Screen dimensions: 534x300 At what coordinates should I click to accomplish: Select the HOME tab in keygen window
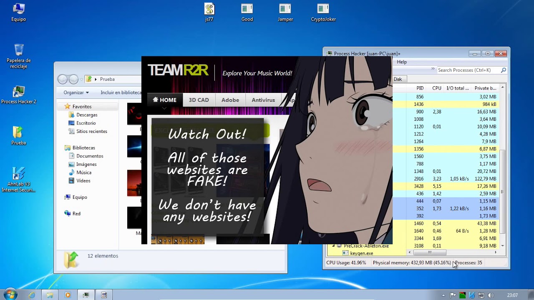pyautogui.click(x=165, y=100)
